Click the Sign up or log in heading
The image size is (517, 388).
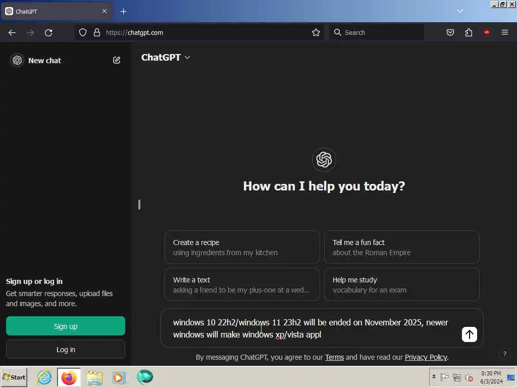coord(34,281)
